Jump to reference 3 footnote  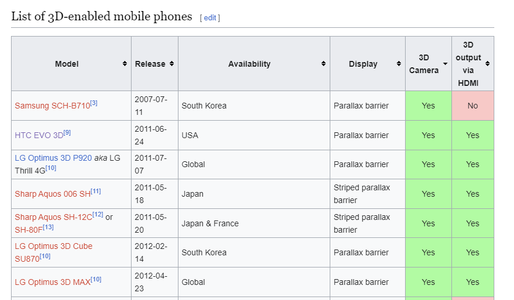pyautogui.click(x=94, y=103)
